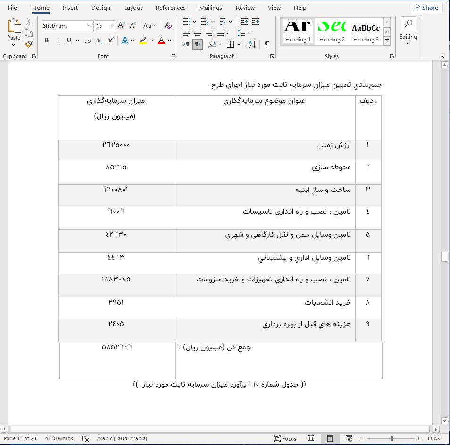
Task: Click the 4530 words count indicator
Action: tap(59, 438)
